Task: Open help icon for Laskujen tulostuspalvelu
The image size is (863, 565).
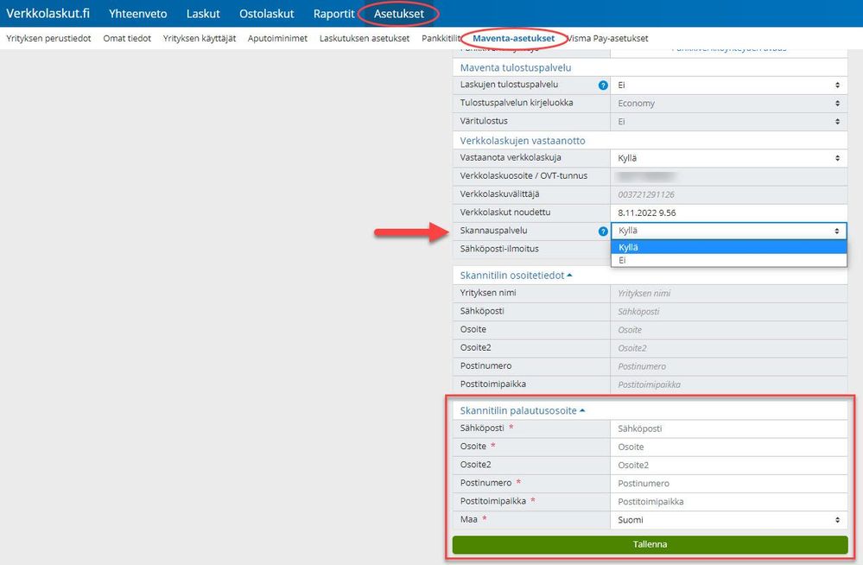Action: point(603,86)
